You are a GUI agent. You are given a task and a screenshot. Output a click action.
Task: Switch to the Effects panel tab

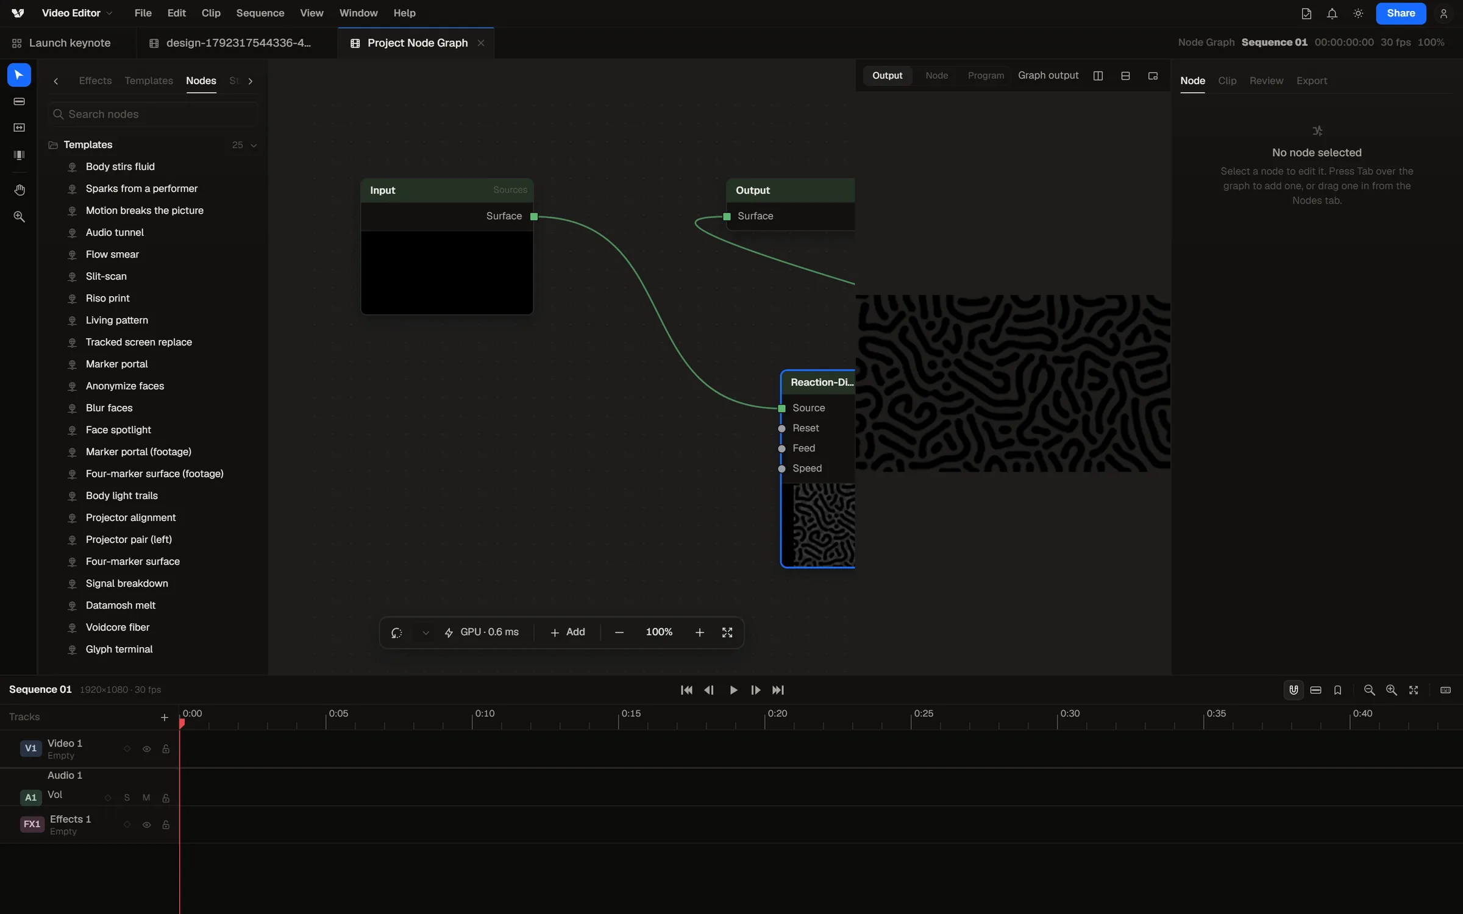click(x=95, y=80)
